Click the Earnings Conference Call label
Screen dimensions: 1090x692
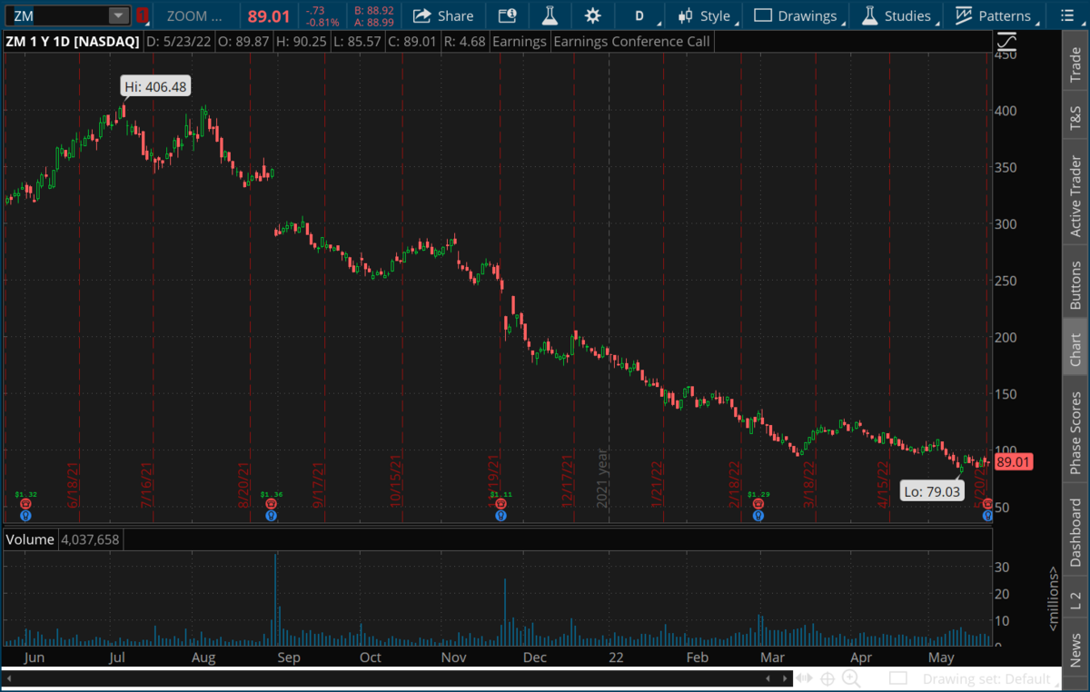pos(631,42)
